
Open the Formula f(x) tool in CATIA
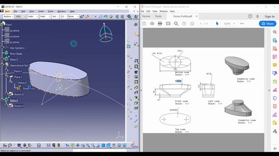click(x=5, y=146)
